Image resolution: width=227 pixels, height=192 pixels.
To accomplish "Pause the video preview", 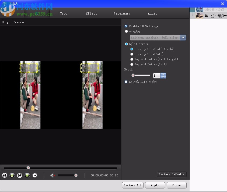I will (x=12, y=175).
